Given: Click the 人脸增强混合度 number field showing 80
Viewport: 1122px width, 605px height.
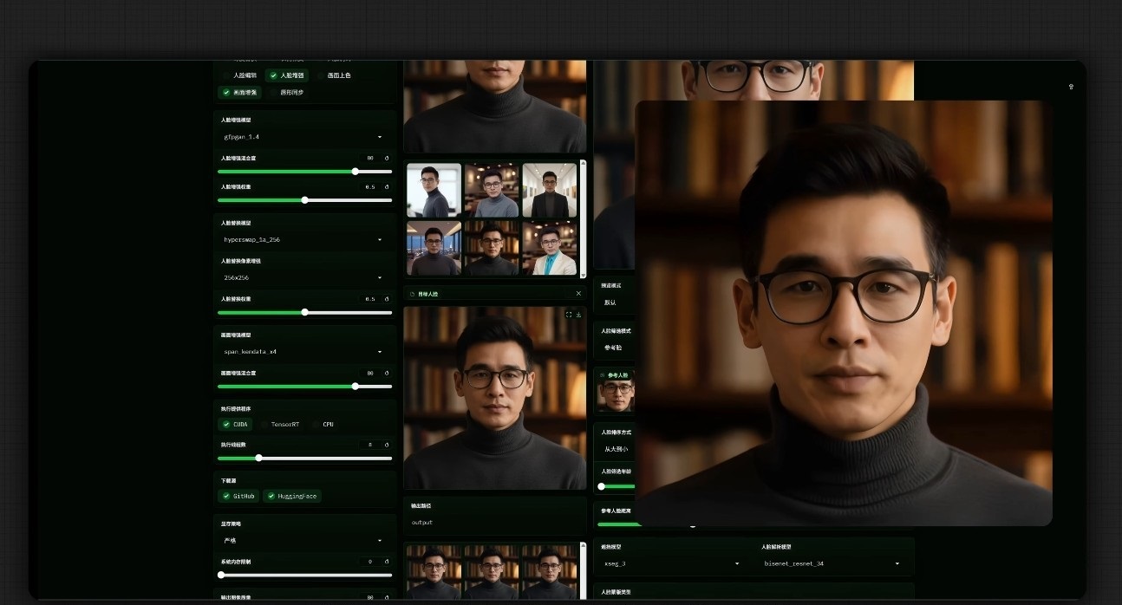Looking at the screenshot, I should [370, 159].
